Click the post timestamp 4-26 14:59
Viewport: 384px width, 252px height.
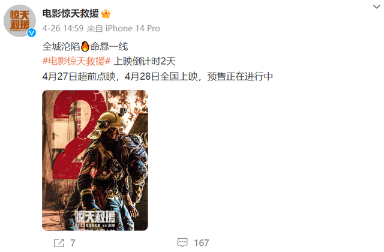click(63, 28)
